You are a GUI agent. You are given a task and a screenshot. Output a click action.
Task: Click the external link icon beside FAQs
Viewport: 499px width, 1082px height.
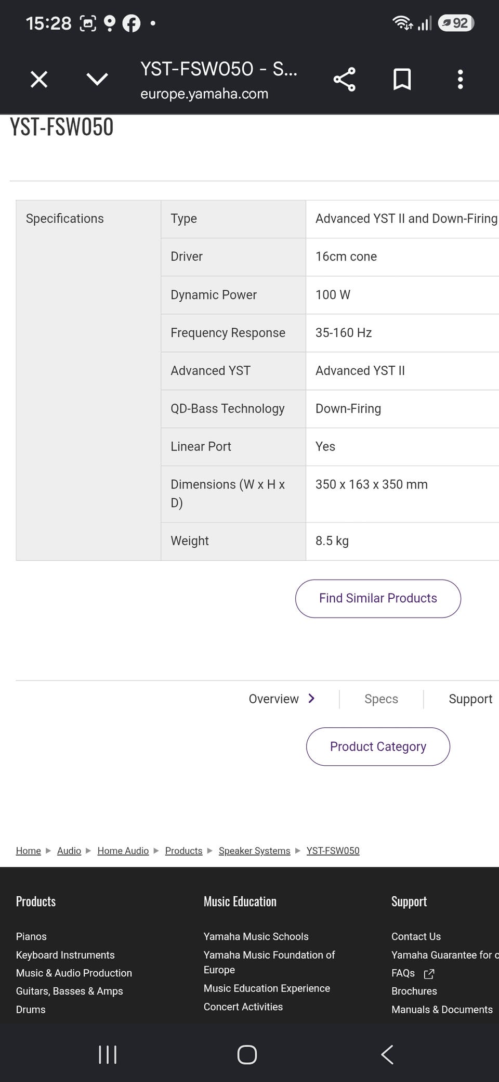click(x=429, y=974)
